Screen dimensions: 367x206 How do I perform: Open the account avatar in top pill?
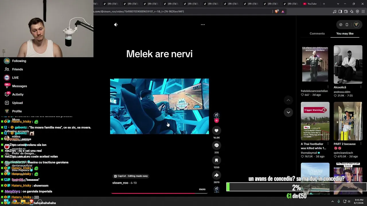pos(356,25)
